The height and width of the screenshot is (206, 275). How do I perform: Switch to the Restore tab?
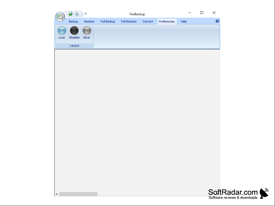[x=89, y=21]
